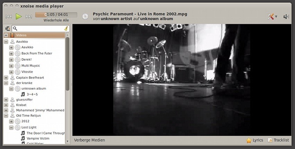Seek within the song progress bar
Image resolution: width=295 pixels, height=149 pixels.
click(56, 15)
